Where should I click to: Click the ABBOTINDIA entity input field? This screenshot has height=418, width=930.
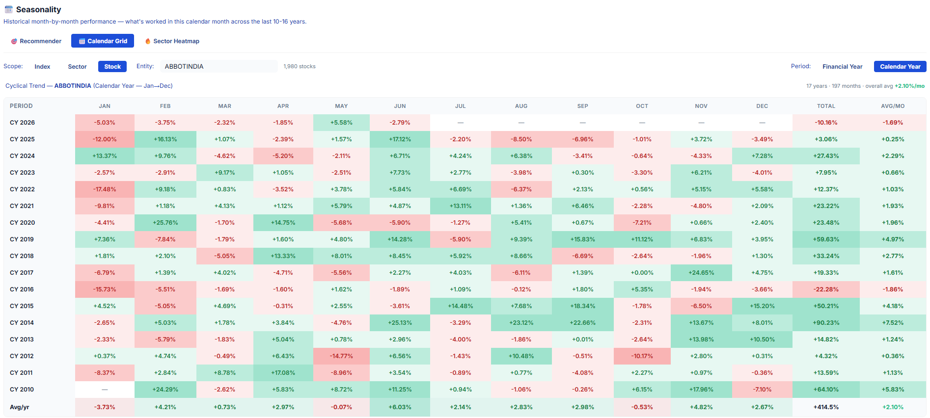click(219, 66)
